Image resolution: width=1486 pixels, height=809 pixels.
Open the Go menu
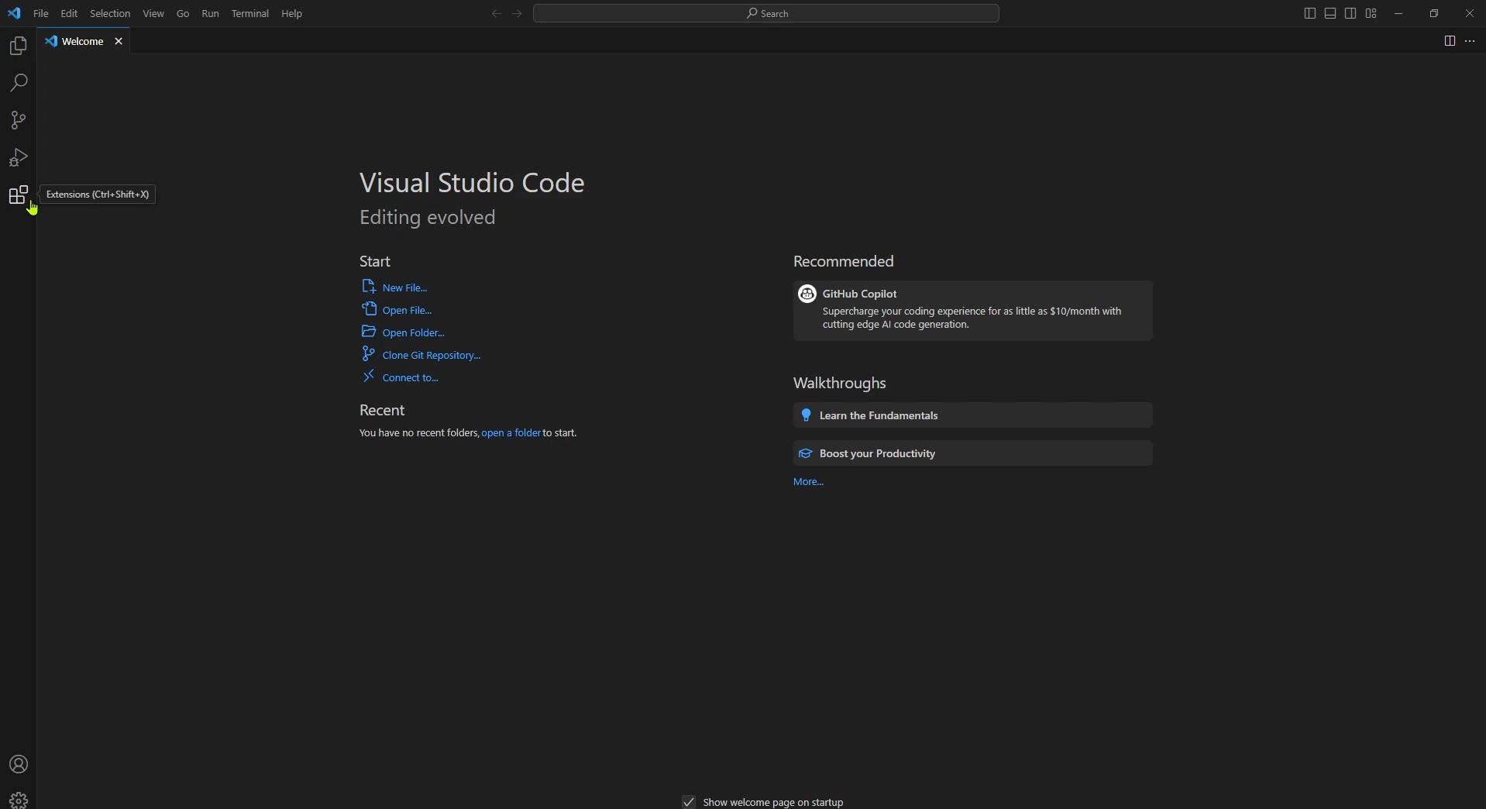point(184,14)
